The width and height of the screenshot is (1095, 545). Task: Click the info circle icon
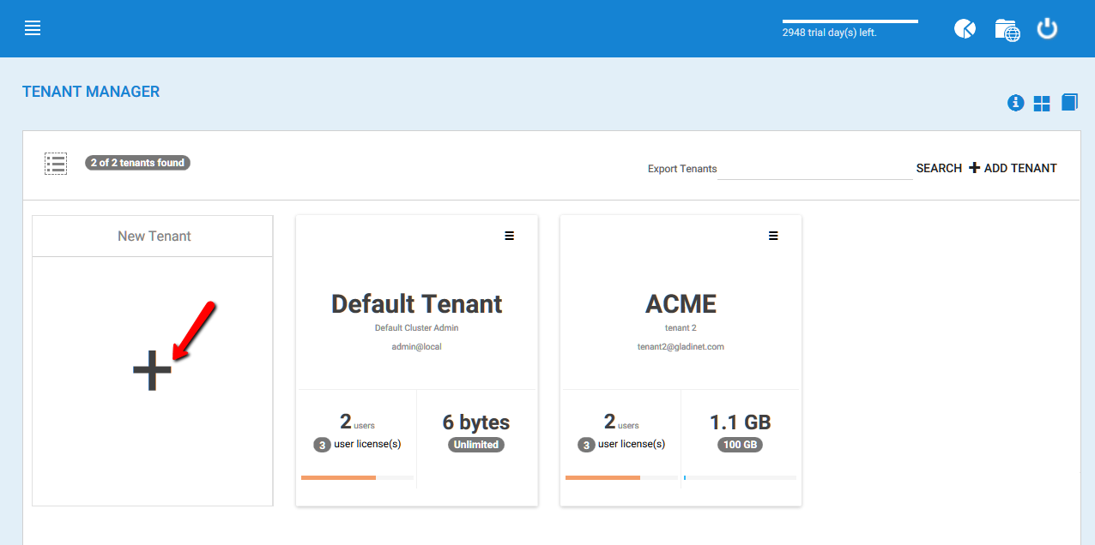1016,103
